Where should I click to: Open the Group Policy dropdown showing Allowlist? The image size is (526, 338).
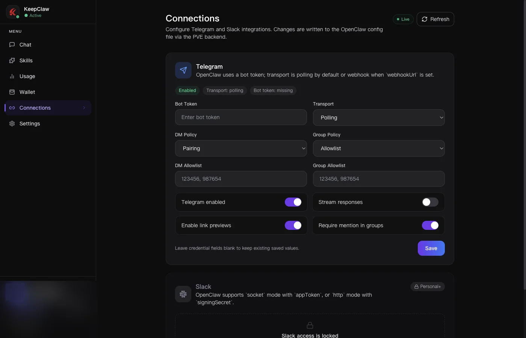[x=379, y=148]
